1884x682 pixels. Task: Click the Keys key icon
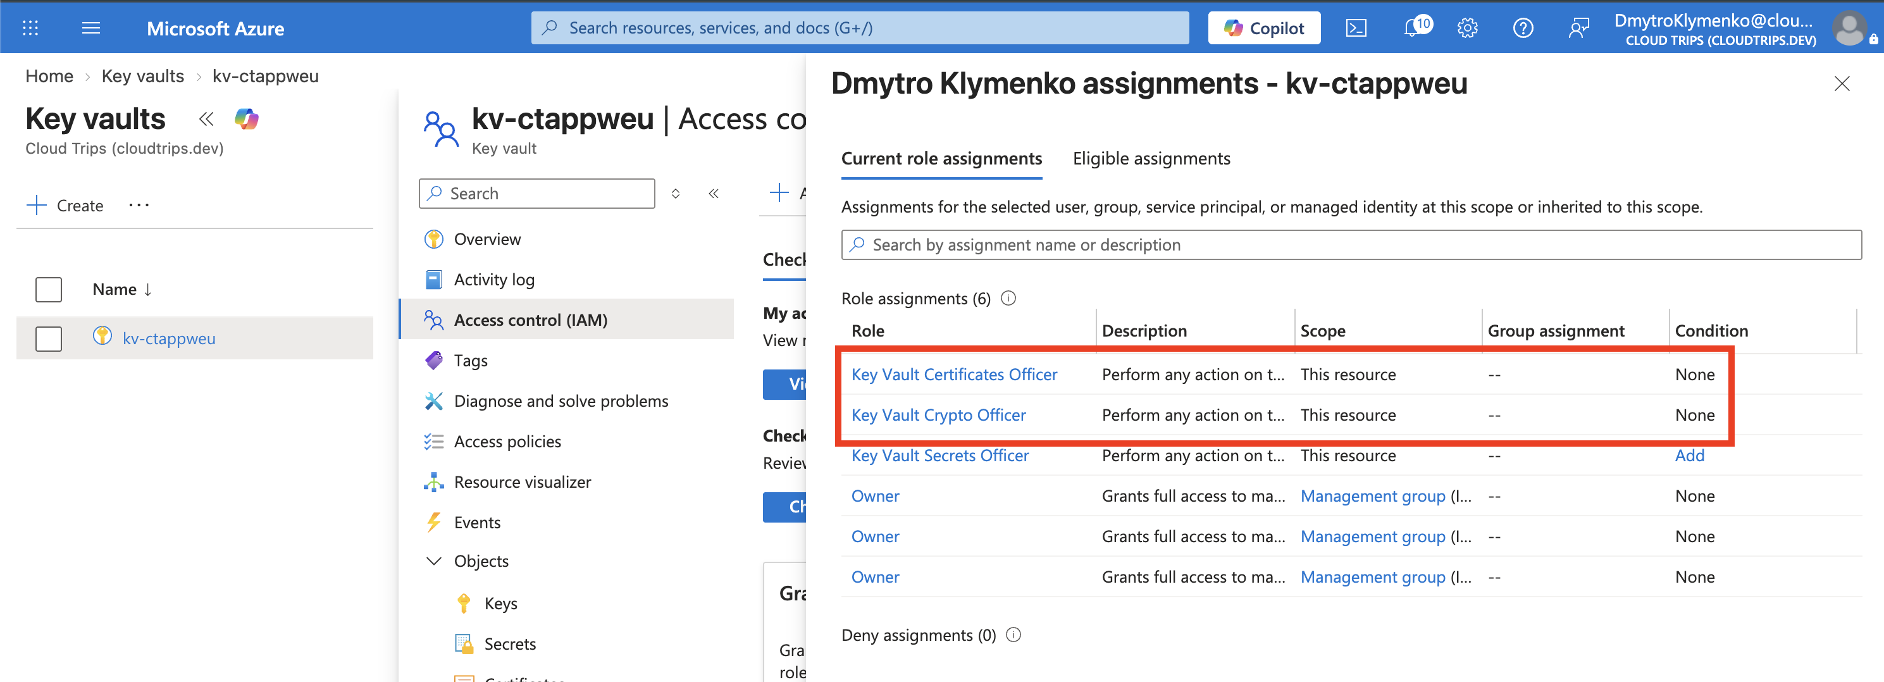[x=464, y=604]
